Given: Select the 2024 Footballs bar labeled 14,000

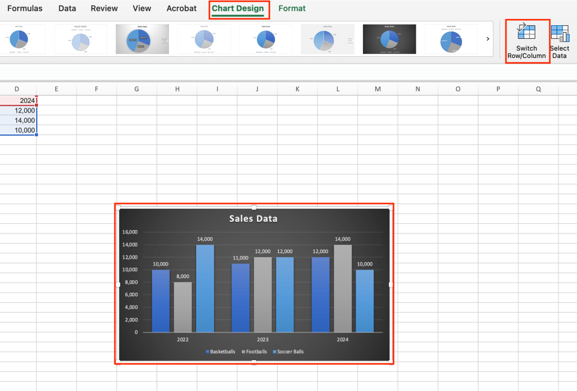Looking at the screenshot, I should pyautogui.click(x=343, y=289).
